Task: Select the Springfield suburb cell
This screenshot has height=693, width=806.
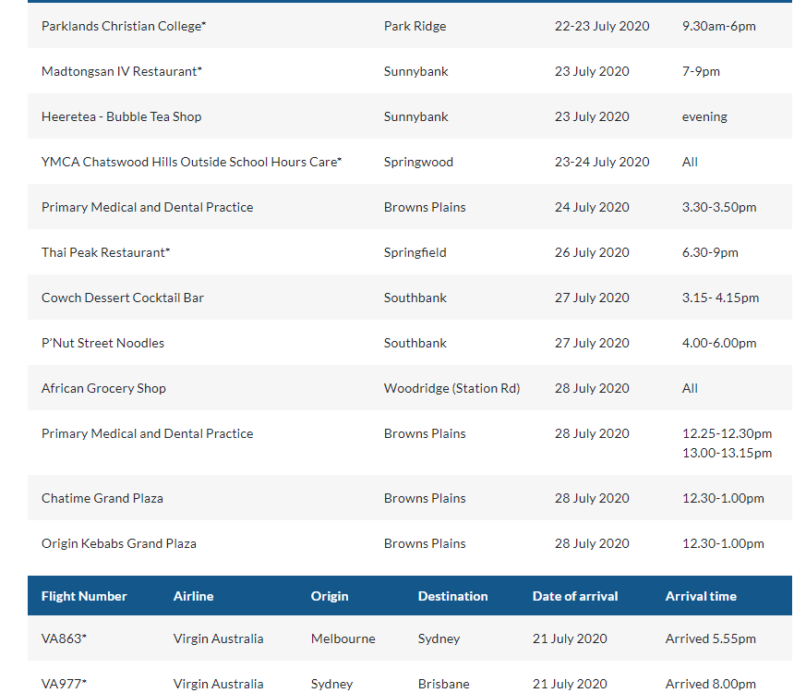Action: click(x=415, y=252)
